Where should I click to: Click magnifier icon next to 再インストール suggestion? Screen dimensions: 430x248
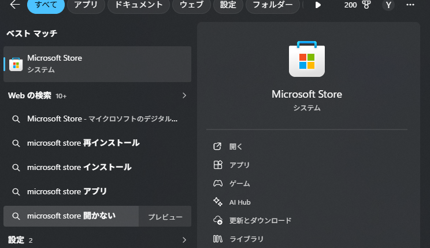click(16, 143)
